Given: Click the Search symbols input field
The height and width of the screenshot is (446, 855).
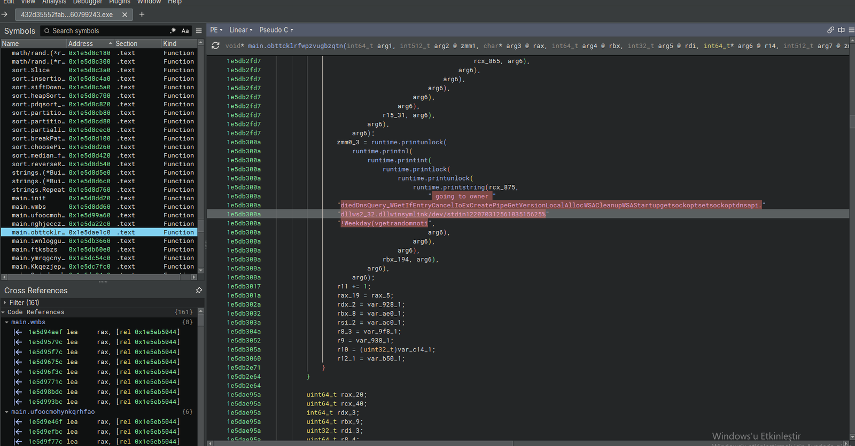Looking at the screenshot, I should 104,31.
